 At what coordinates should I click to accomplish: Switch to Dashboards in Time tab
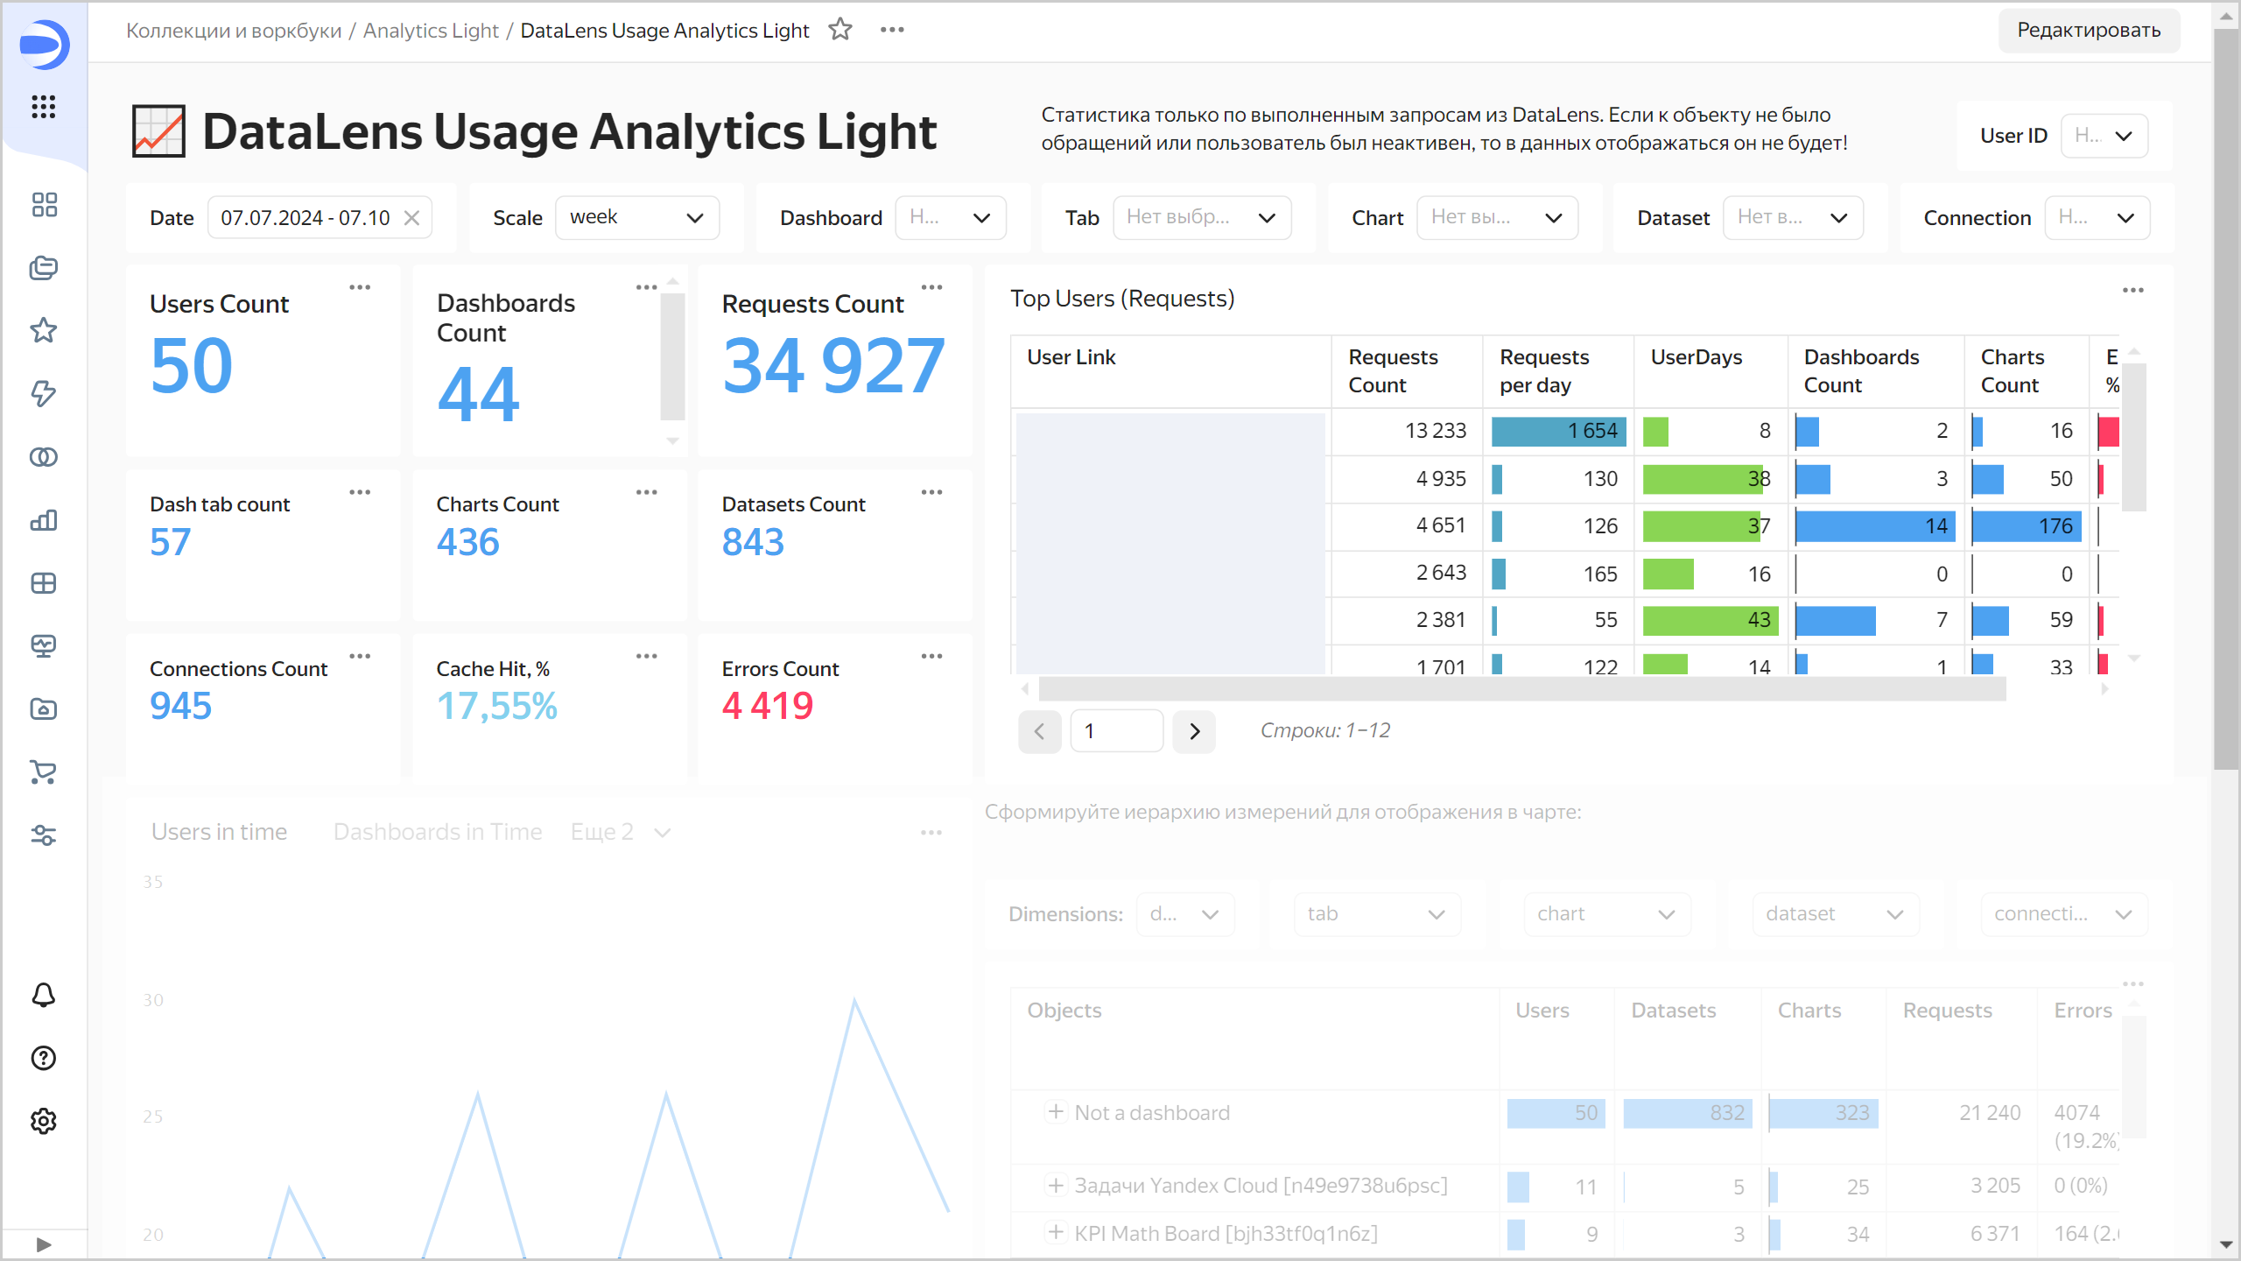point(438,831)
